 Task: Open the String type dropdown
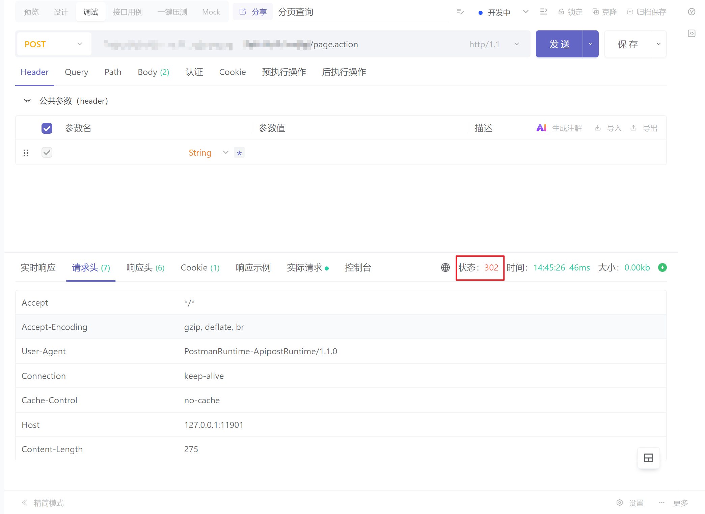click(x=208, y=153)
